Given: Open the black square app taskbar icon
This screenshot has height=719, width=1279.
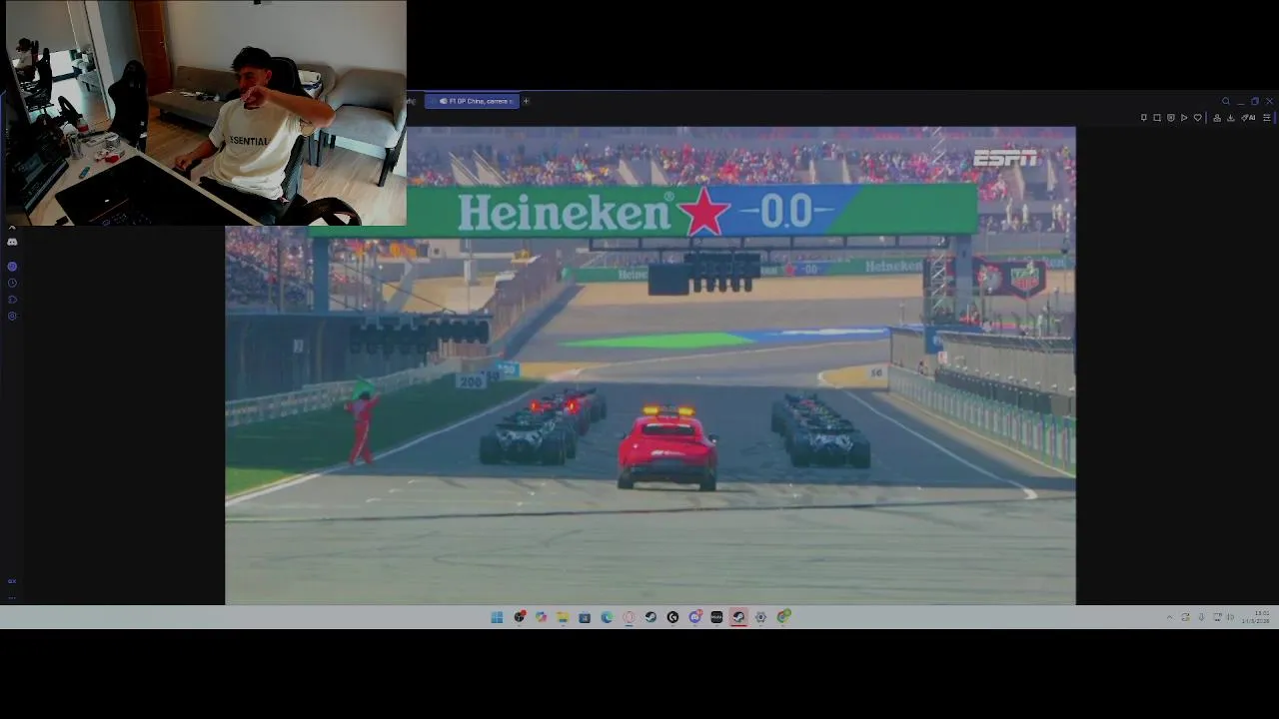Looking at the screenshot, I should tap(716, 617).
